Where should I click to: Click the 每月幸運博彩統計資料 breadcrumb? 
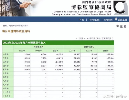coord(19,25)
